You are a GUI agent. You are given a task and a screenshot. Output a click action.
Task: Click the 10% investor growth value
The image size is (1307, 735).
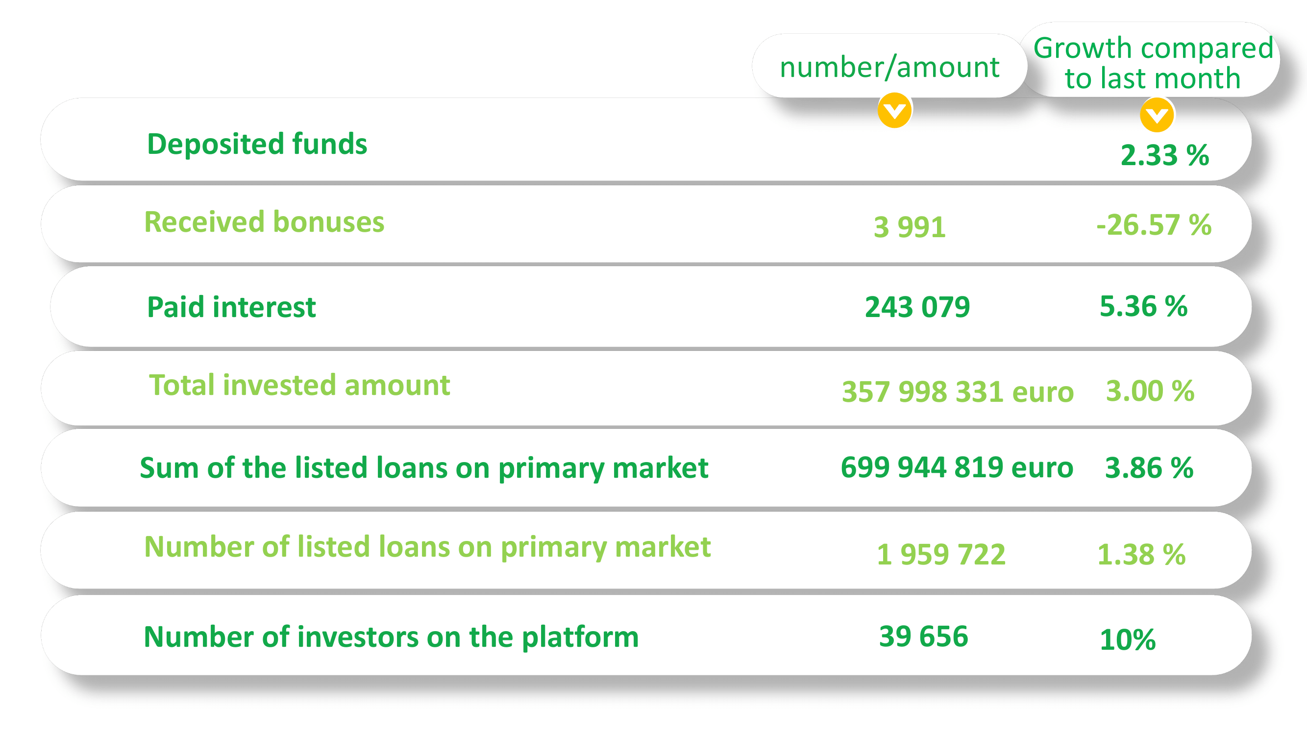point(1127,639)
